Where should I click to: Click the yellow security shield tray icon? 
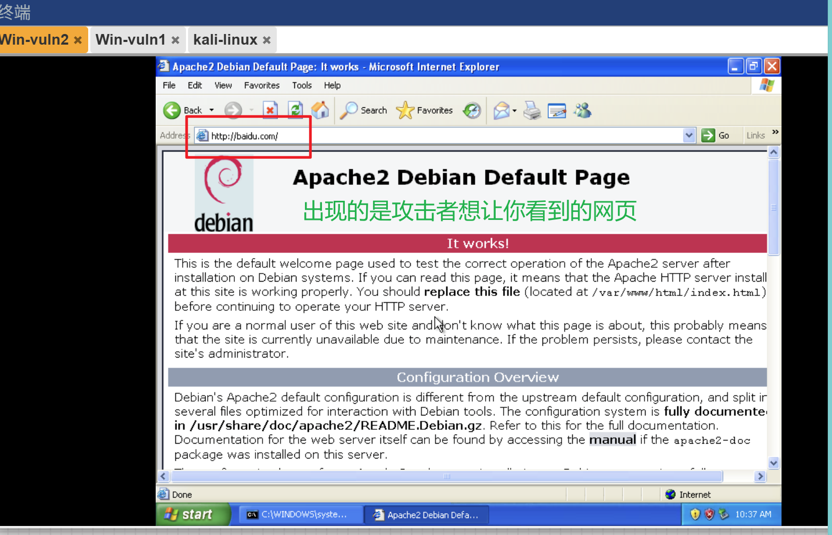[x=695, y=514]
